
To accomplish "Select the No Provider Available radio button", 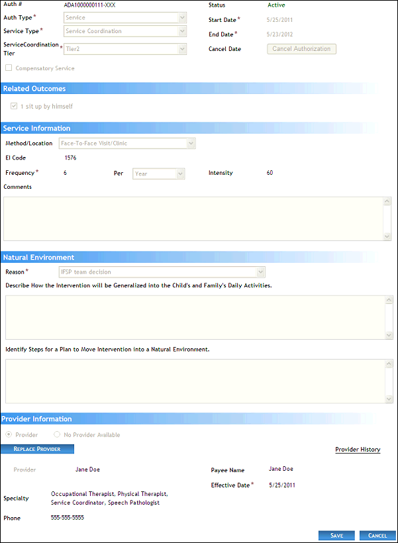I will point(57,435).
